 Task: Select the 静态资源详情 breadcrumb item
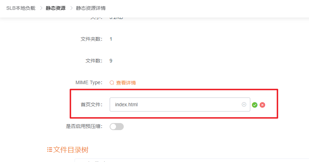coord(91,8)
